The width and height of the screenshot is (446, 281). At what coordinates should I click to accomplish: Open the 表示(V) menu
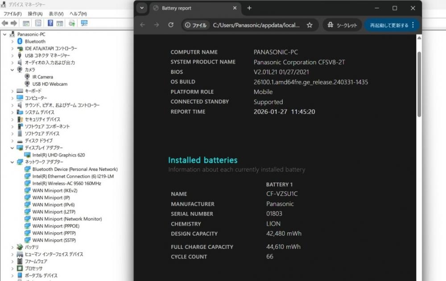click(x=56, y=14)
